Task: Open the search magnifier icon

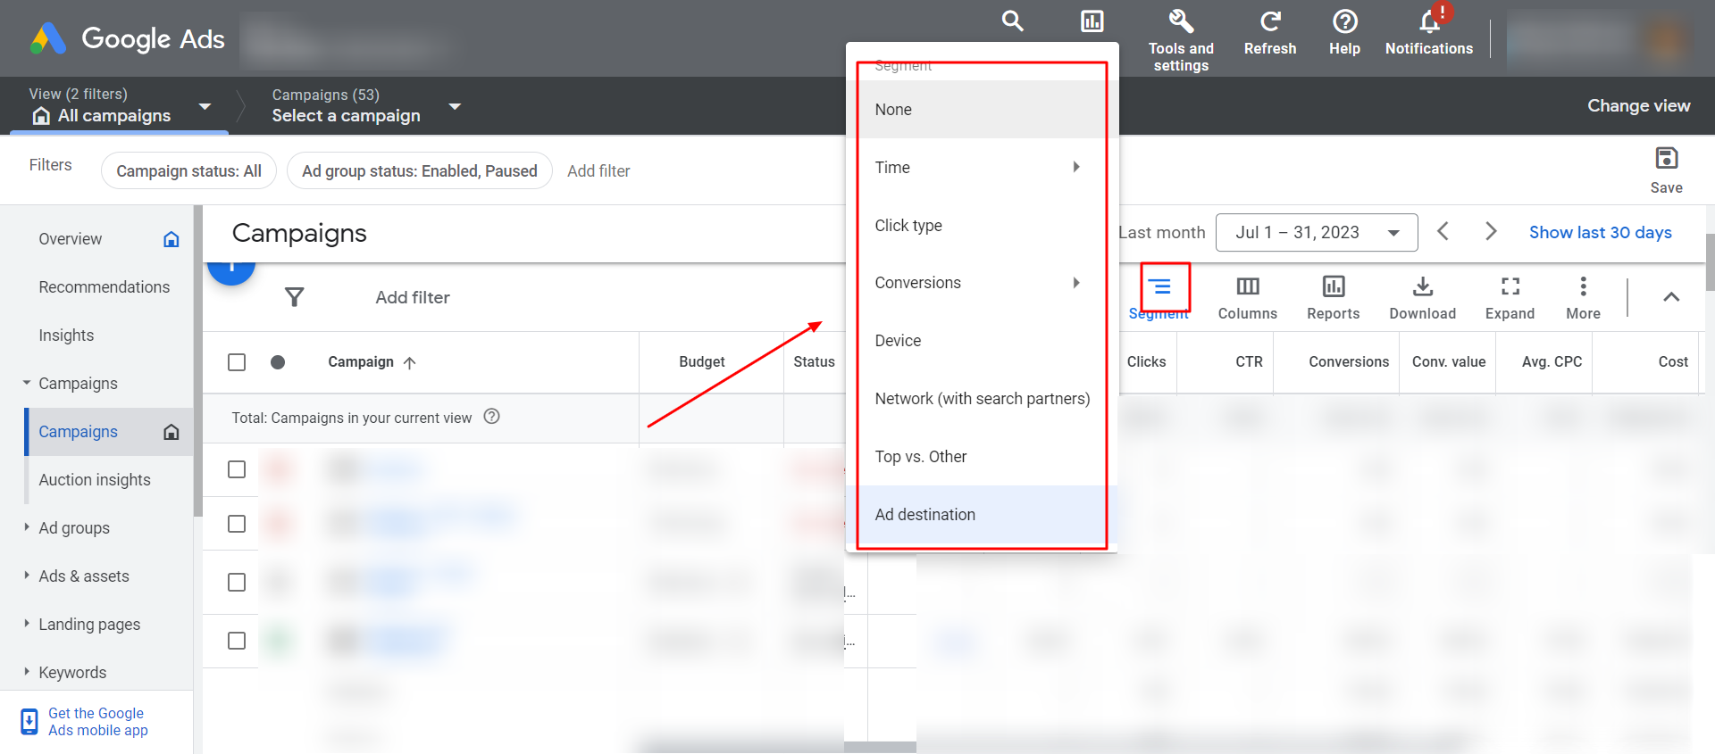Action: (x=1012, y=21)
